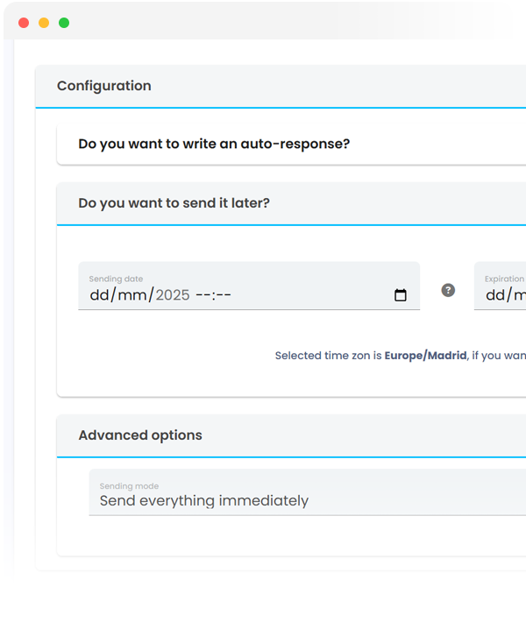526x622 pixels.
Task: Collapse the Advanced options section
Action: pyautogui.click(x=291, y=435)
